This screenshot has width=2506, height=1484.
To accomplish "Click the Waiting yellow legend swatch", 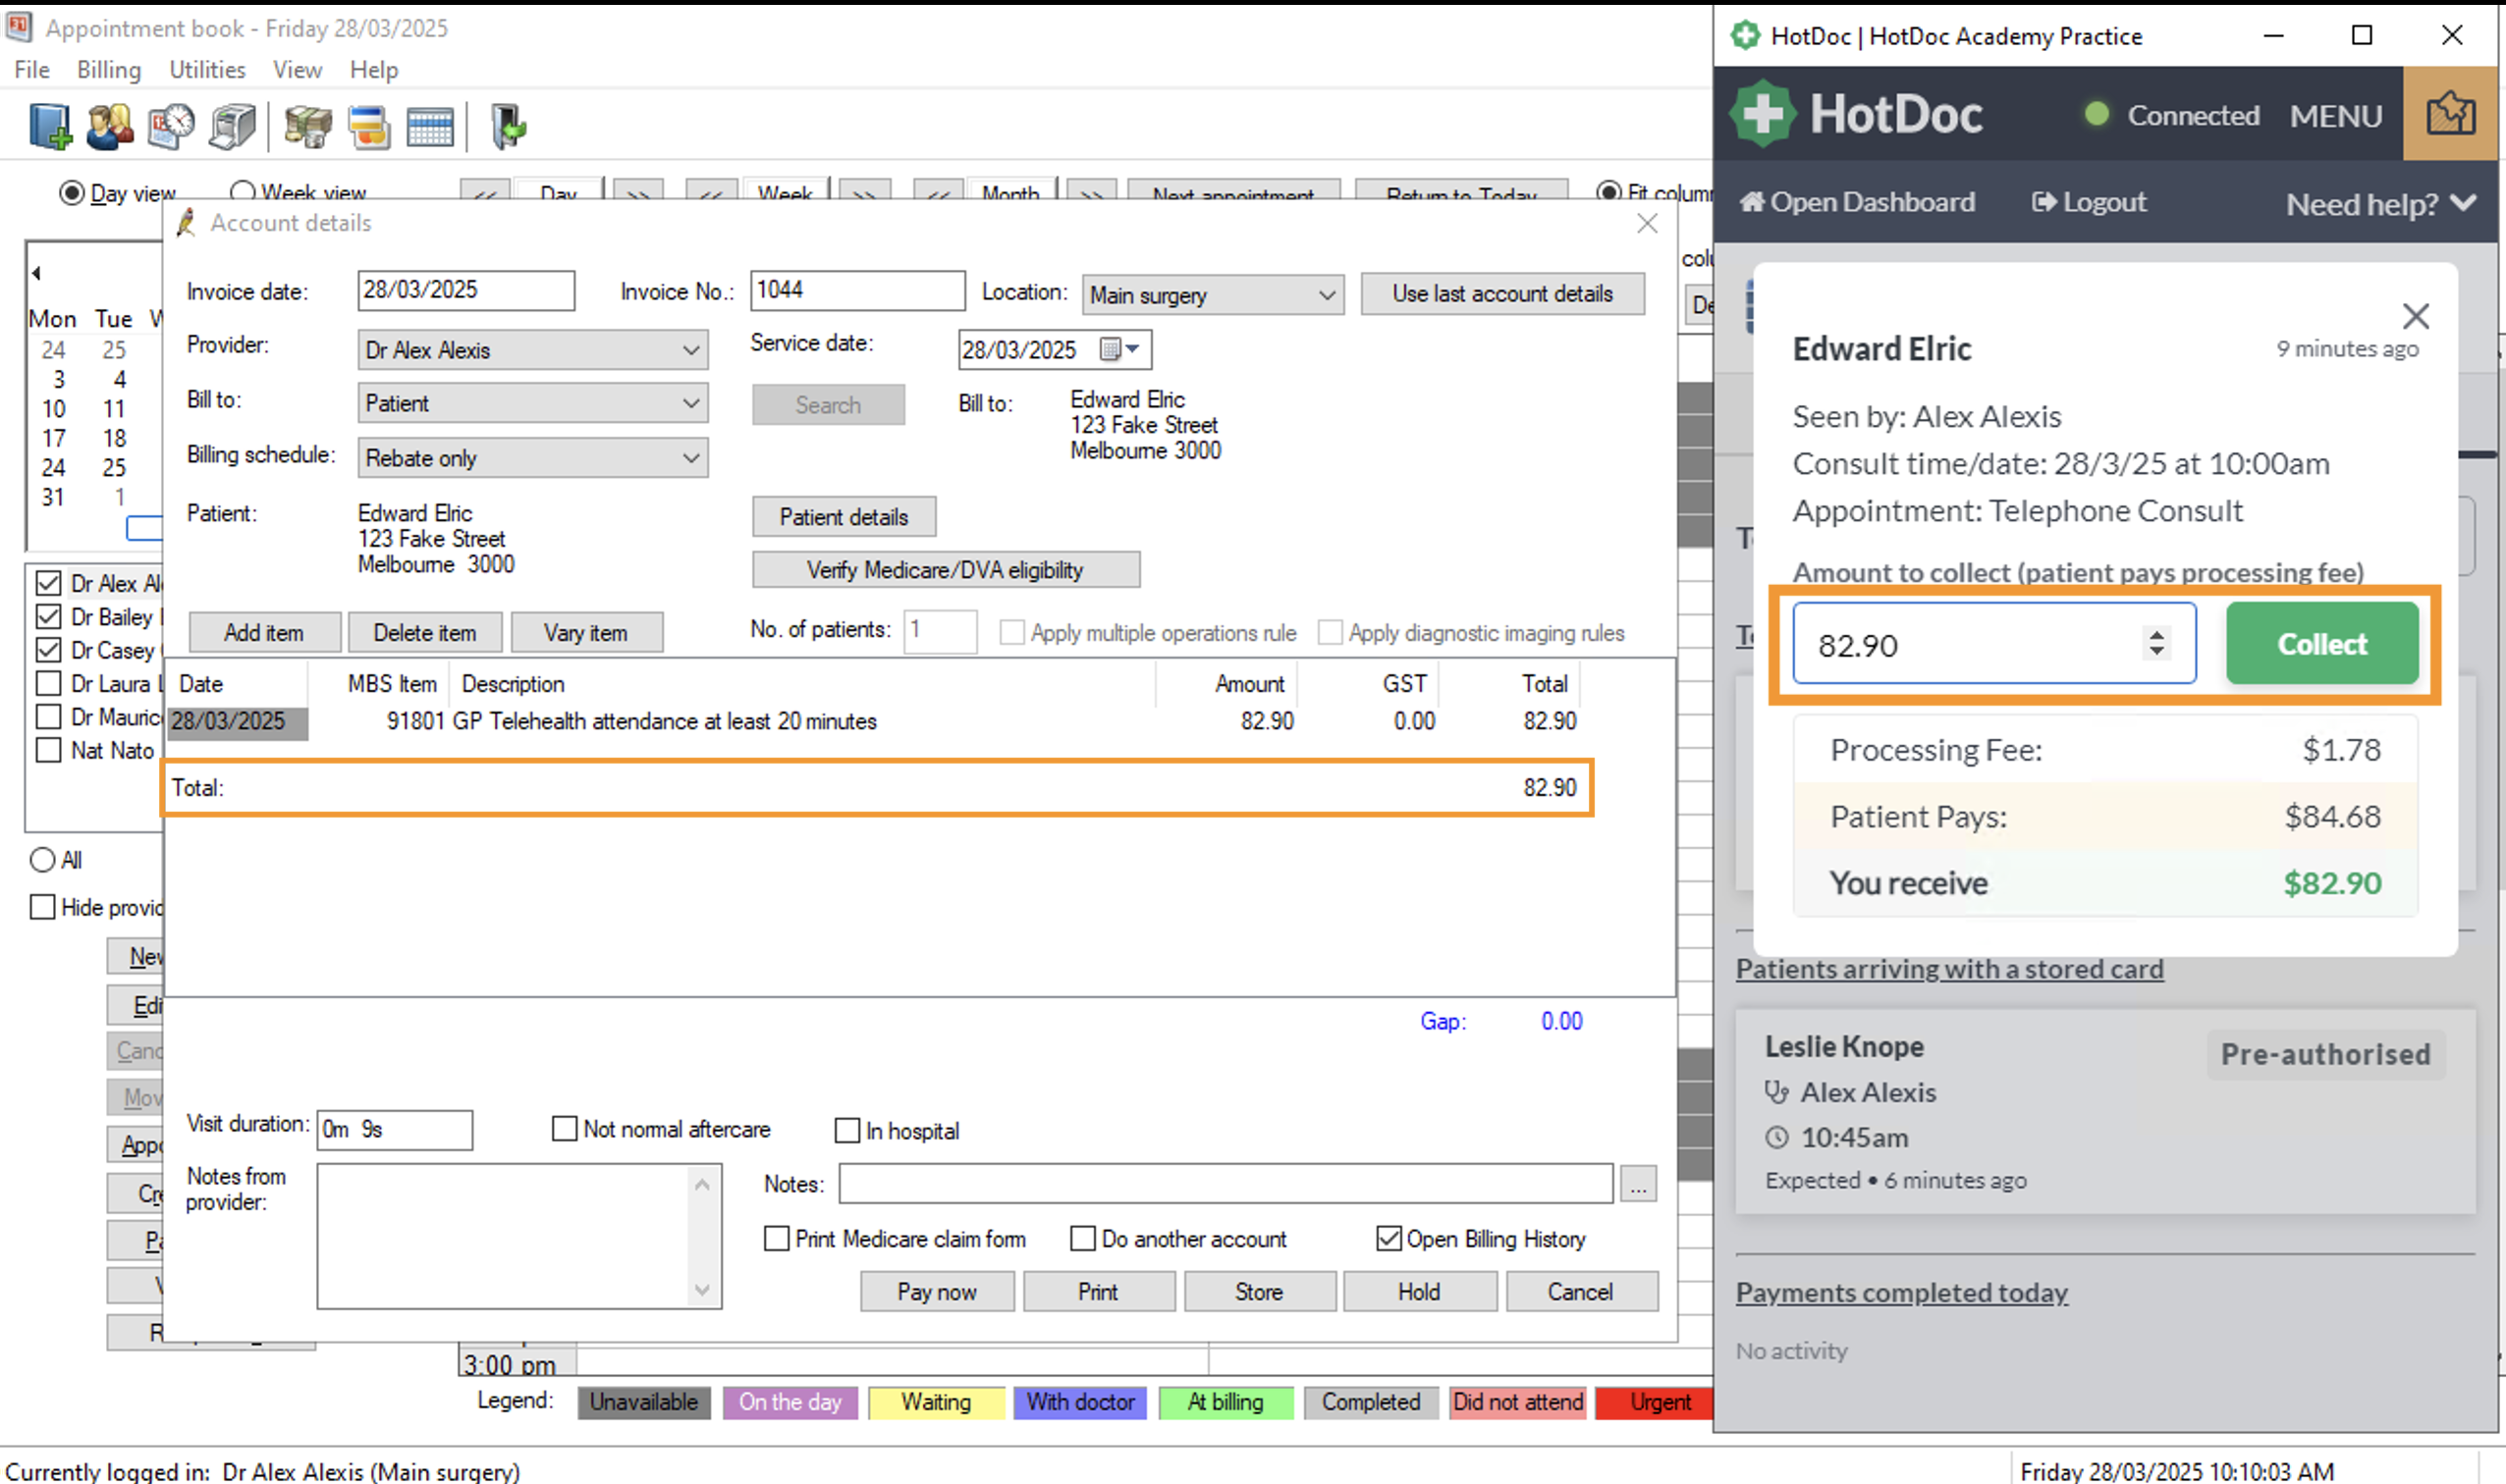I will 936,1402.
